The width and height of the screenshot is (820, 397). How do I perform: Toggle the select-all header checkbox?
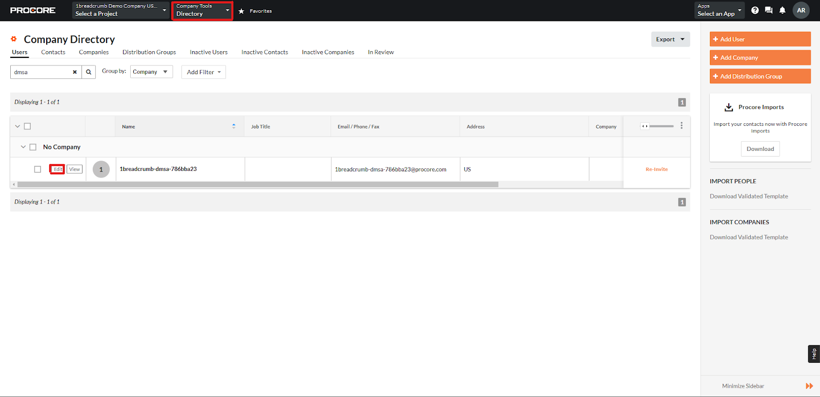[28, 126]
